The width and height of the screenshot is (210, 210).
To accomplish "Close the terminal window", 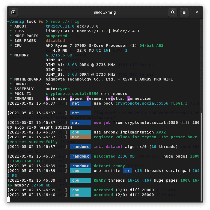I will (x=197, y=12).
